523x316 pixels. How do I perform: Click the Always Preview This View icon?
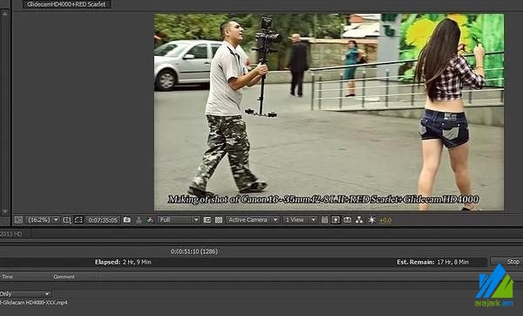coord(18,220)
